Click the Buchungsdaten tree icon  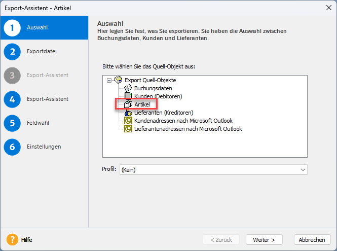click(x=128, y=88)
